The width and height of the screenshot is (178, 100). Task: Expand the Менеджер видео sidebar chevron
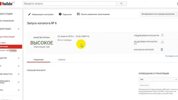point(19,29)
